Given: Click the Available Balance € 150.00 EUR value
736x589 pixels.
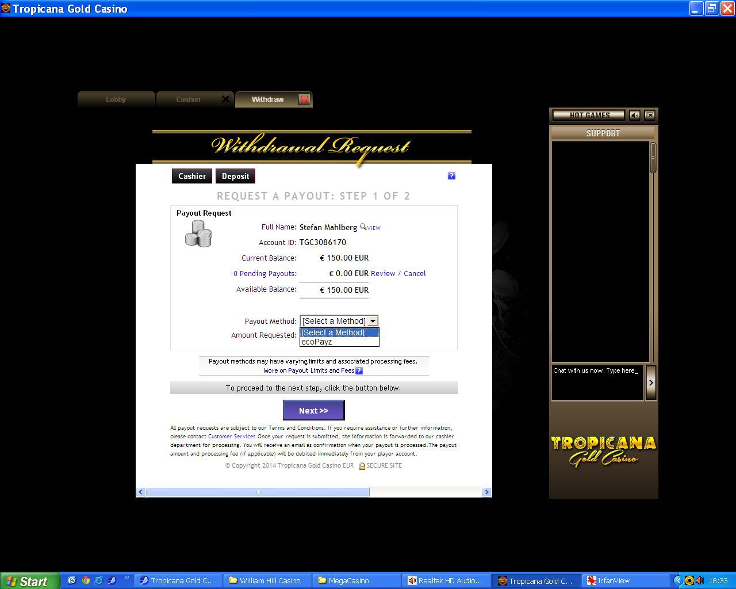Looking at the screenshot, I should pyautogui.click(x=344, y=290).
